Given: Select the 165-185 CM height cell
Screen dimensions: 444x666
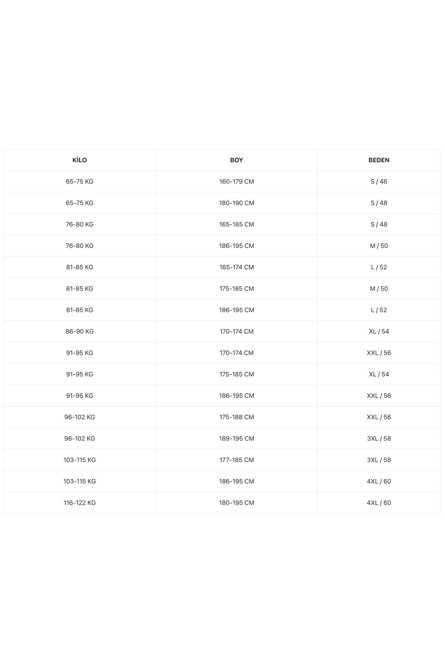Looking at the screenshot, I should (236, 225).
